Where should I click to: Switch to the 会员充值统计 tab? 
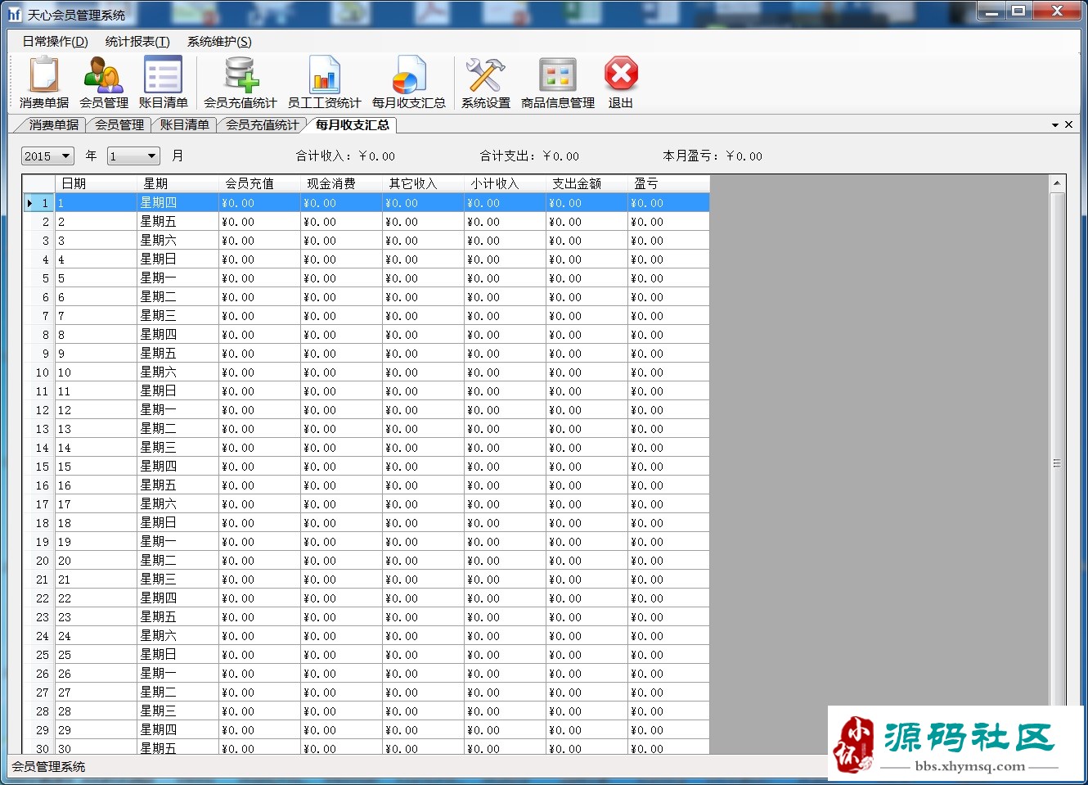coord(262,125)
